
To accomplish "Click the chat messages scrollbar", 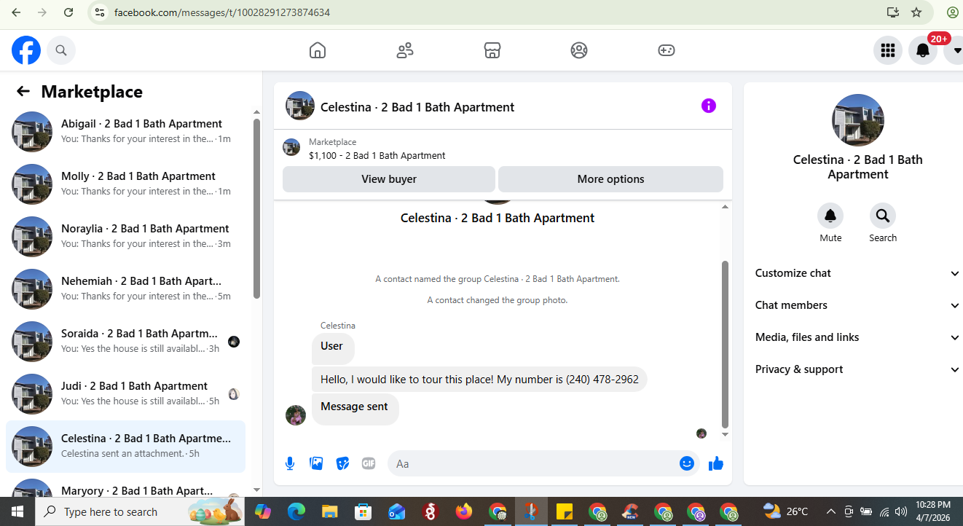I will (x=725, y=344).
